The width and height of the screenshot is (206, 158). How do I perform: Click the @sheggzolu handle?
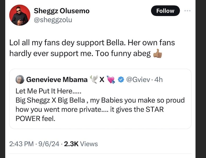click(53, 20)
